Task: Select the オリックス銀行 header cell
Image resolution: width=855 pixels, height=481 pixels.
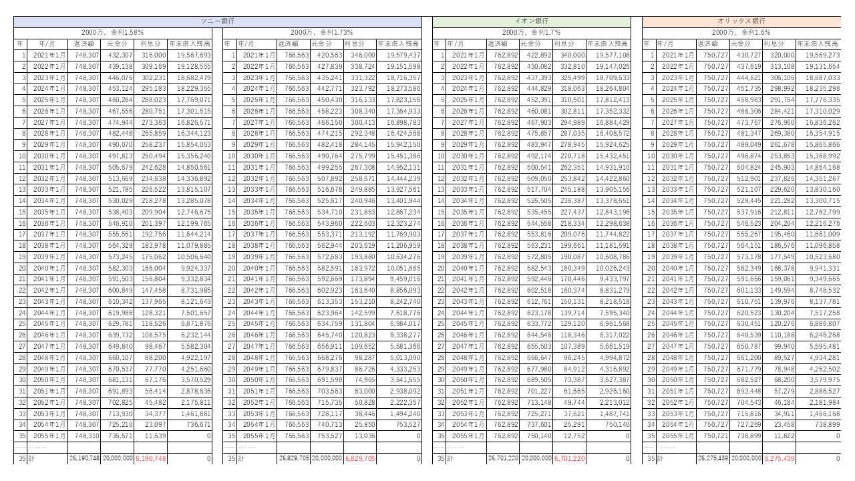Action: [741, 21]
